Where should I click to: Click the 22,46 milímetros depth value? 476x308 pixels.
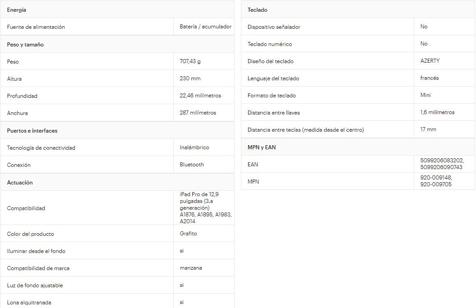click(200, 96)
